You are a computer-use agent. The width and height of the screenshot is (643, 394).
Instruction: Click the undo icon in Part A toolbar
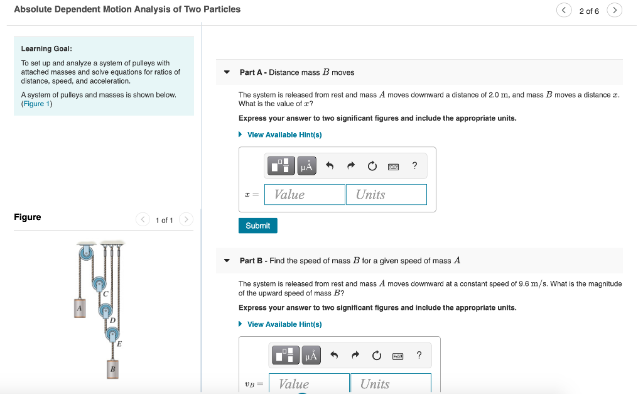[329, 165]
